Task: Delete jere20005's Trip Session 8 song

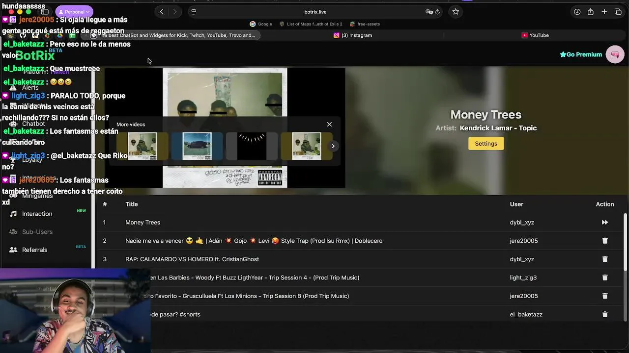Action: tap(605, 296)
